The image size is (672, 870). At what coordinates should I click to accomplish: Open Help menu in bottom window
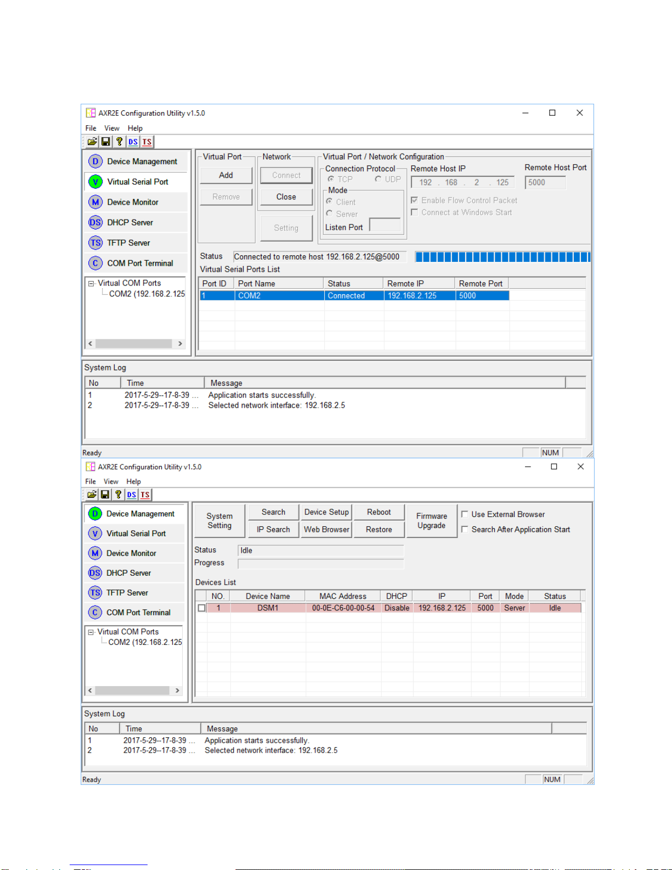(133, 482)
